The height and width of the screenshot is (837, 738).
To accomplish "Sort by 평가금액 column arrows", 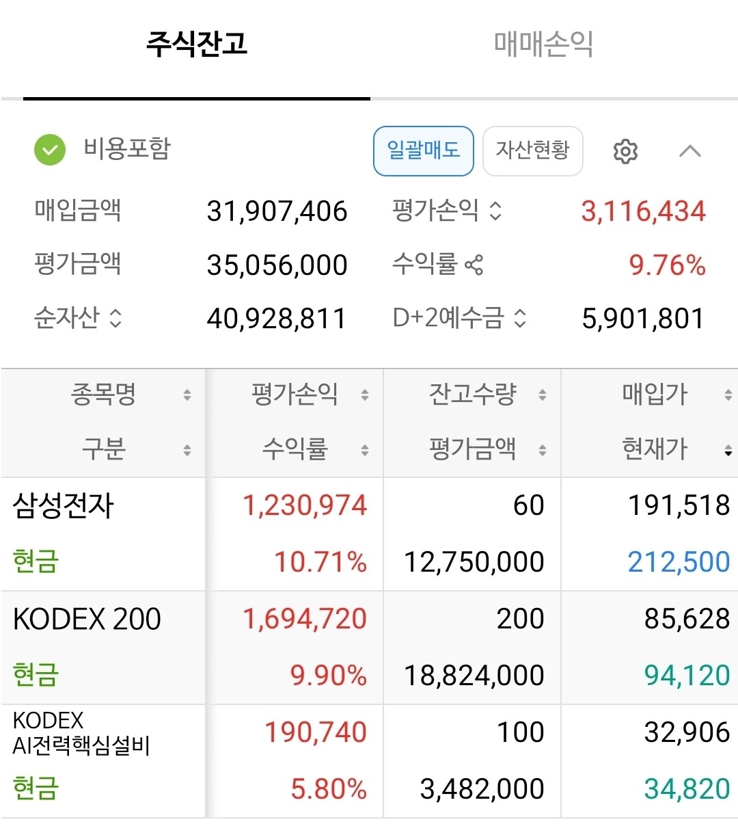I will pyautogui.click(x=542, y=450).
